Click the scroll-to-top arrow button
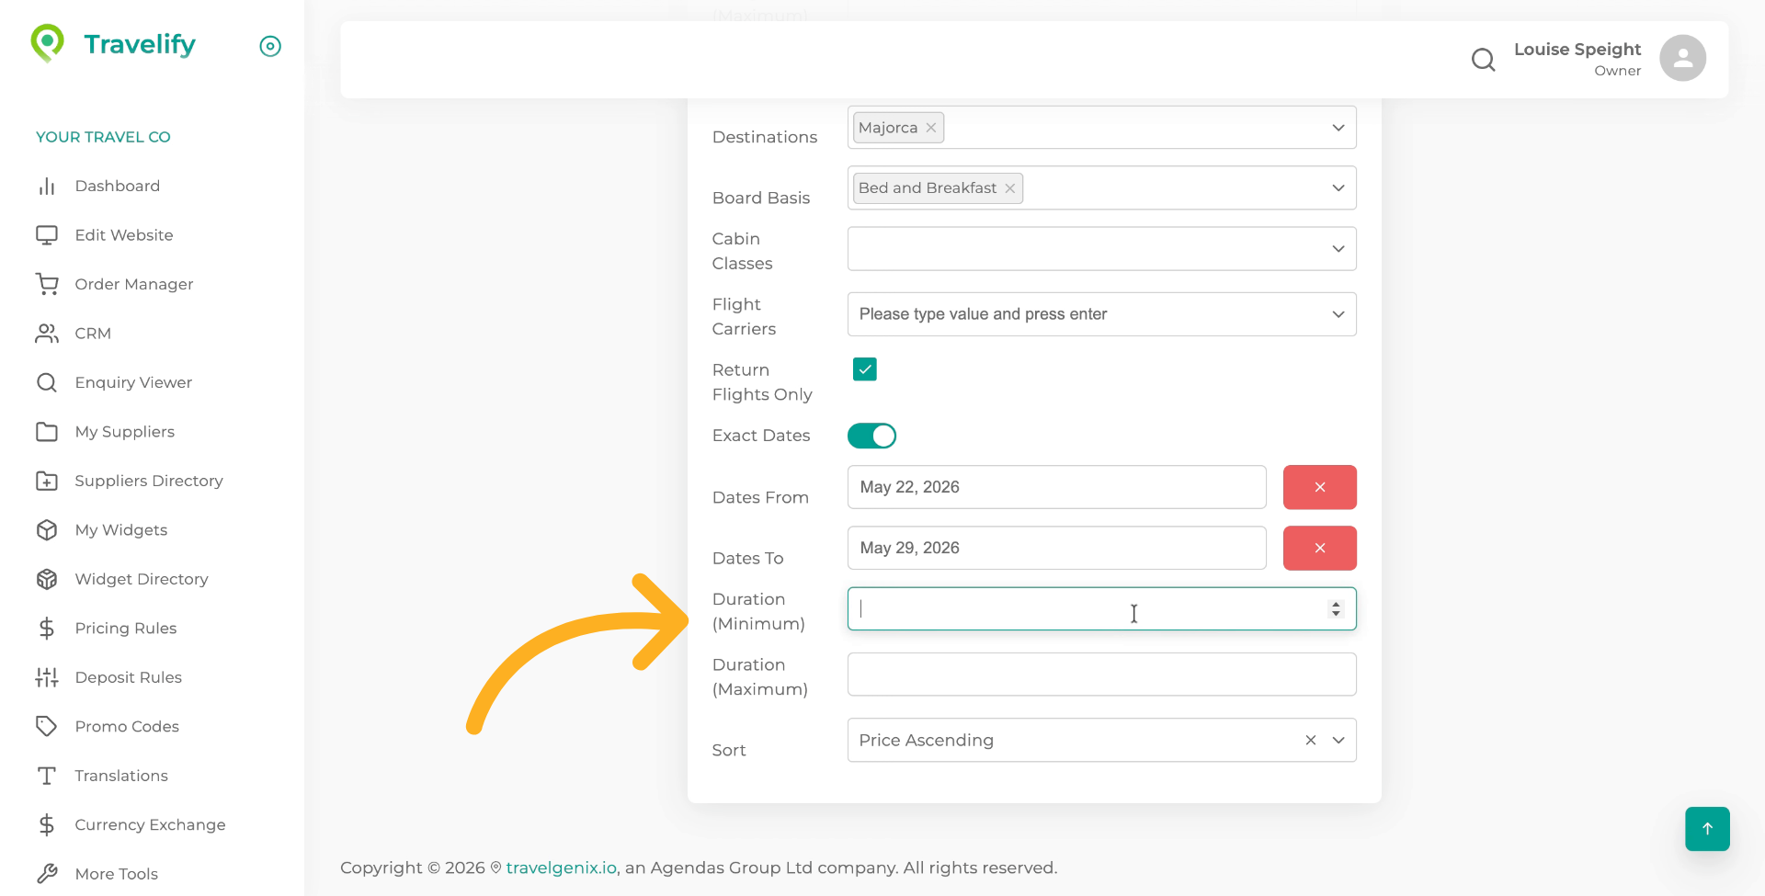 (x=1707, y=829)
